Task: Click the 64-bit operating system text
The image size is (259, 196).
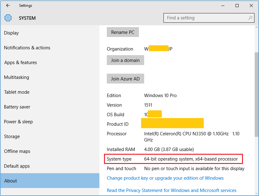Action: coord(191,159)
